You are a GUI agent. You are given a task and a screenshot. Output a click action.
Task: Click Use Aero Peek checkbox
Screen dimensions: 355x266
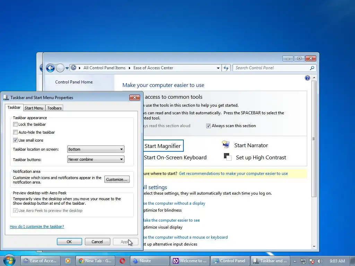(x=15, y=211)
